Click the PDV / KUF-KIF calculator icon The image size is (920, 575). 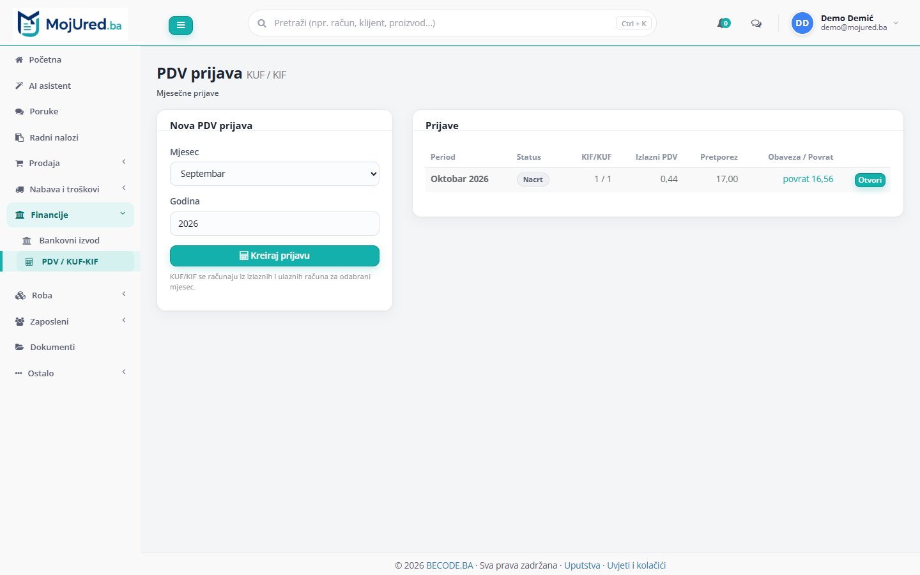(x=29, y=262)
